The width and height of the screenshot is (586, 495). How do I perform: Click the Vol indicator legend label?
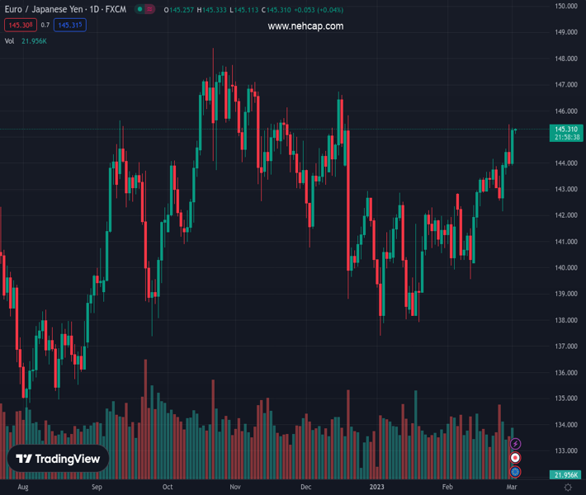pos(10,40)
